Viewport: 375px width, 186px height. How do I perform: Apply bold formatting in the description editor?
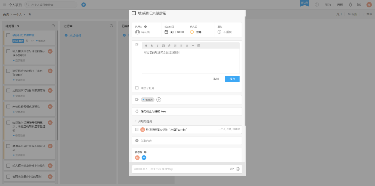coord(152,46)
